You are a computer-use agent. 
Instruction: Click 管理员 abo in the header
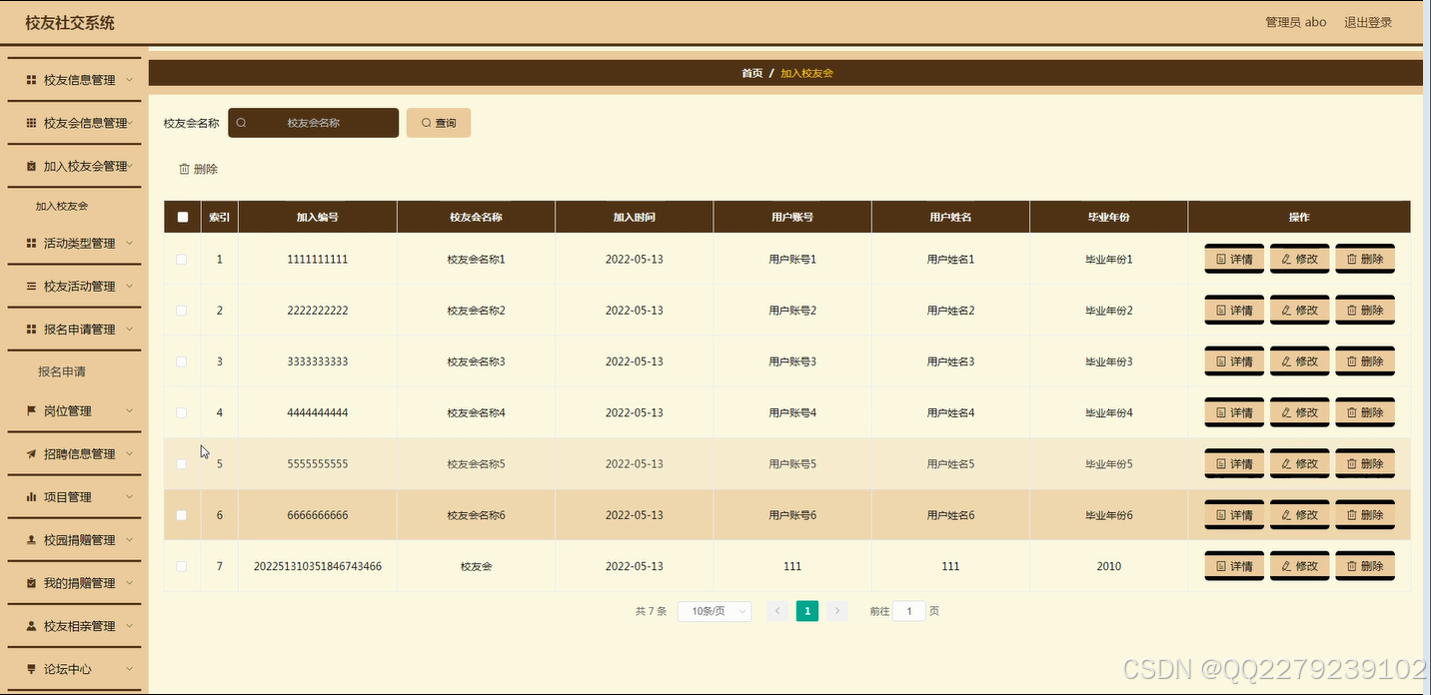[x=1296, y=22]
